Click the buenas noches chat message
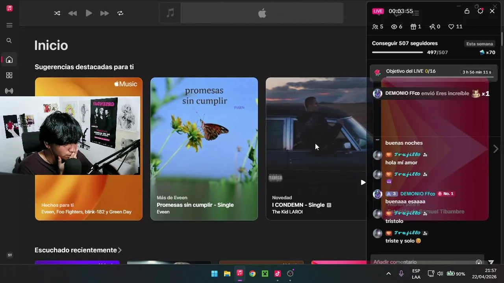504x283 pixels. tap(404, 143)
